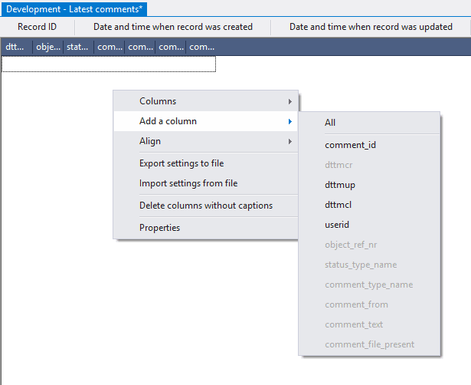Add the userid column
The height and width of the screenshot is (385, 471).
337,225
